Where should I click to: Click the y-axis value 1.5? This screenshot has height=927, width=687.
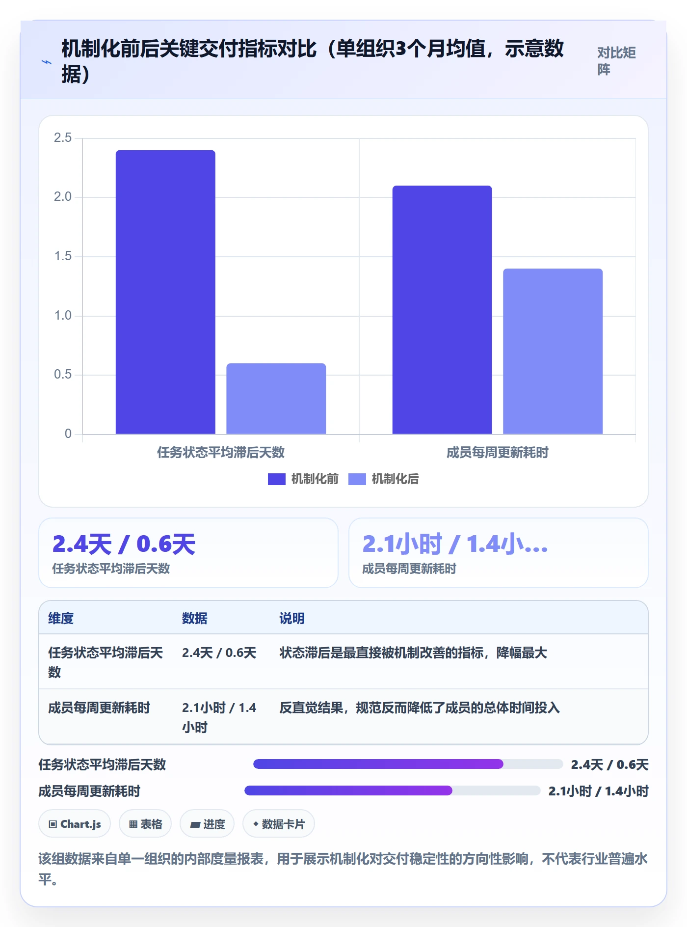coord(63,256)
